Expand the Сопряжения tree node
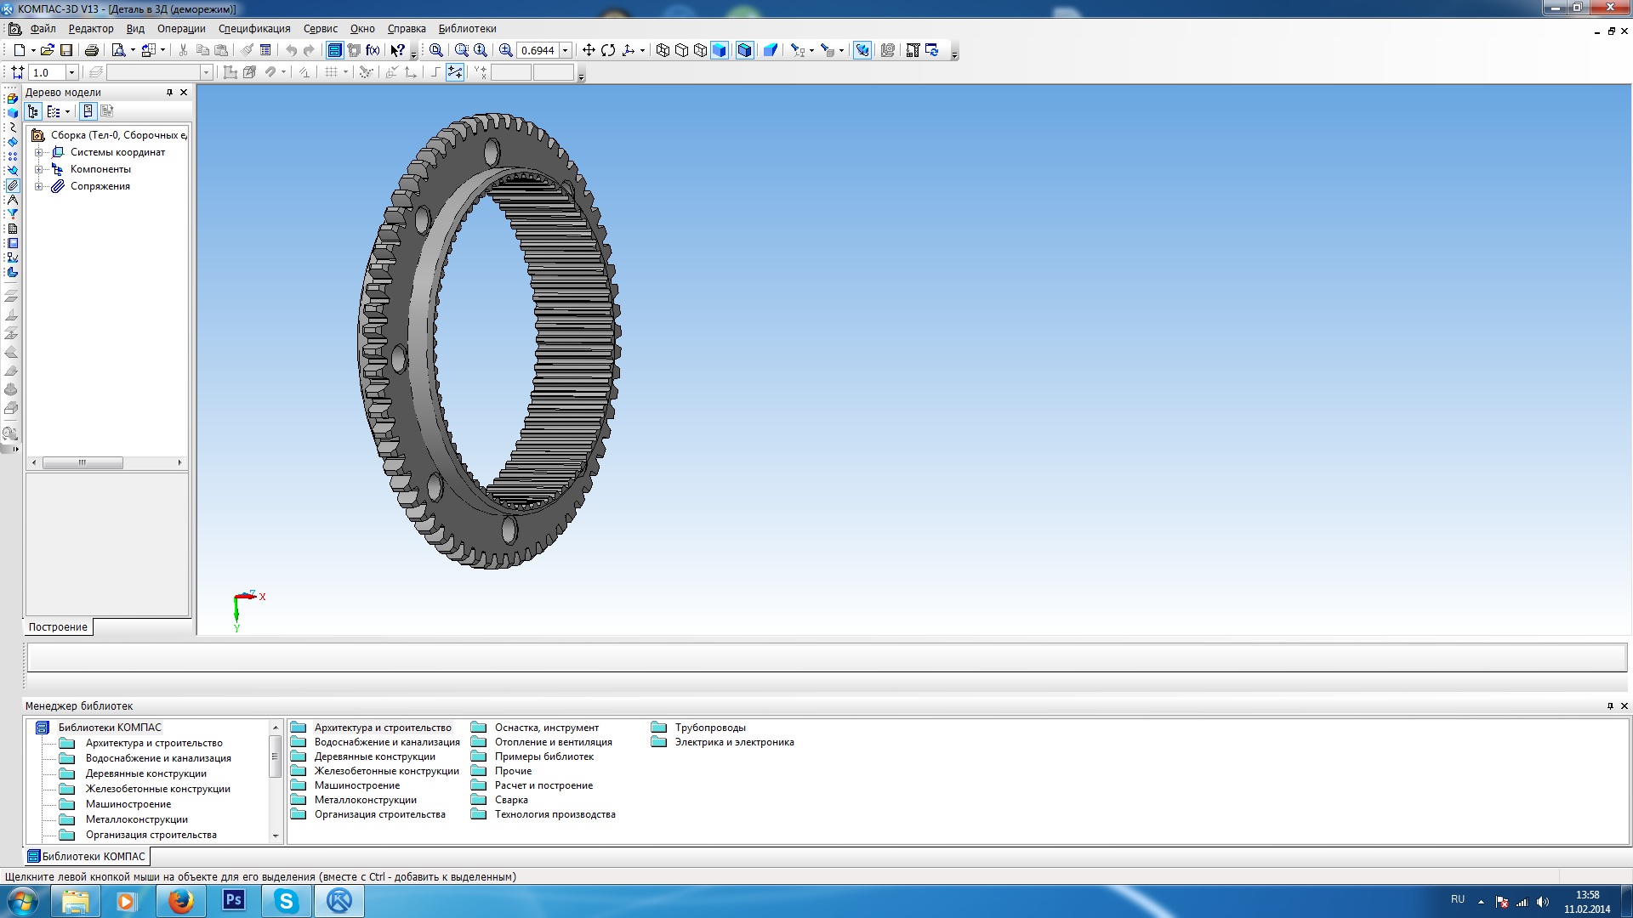Screen dimensions: 1633x918 point(38,186)
